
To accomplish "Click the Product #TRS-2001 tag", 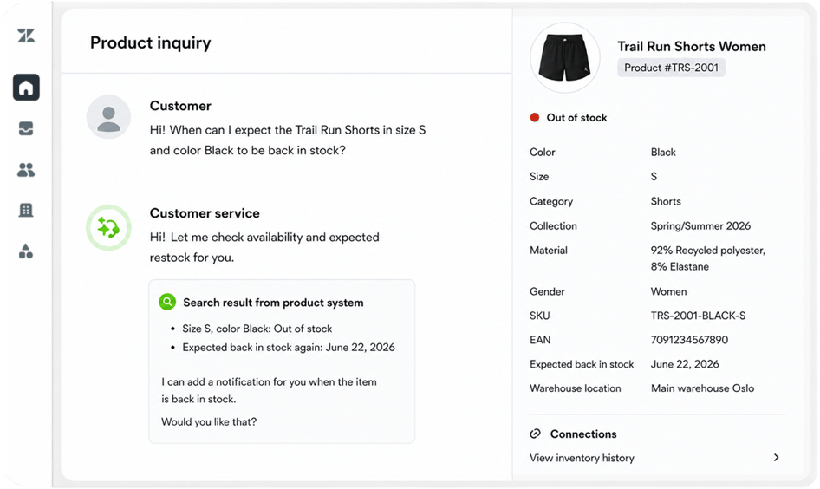I will click(671, 68).
